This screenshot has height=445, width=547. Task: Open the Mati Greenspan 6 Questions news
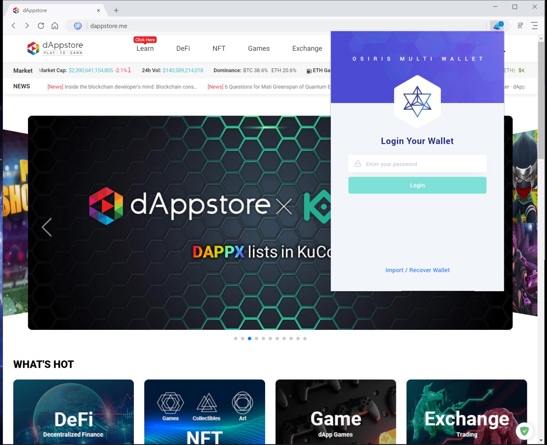[269, 87]
